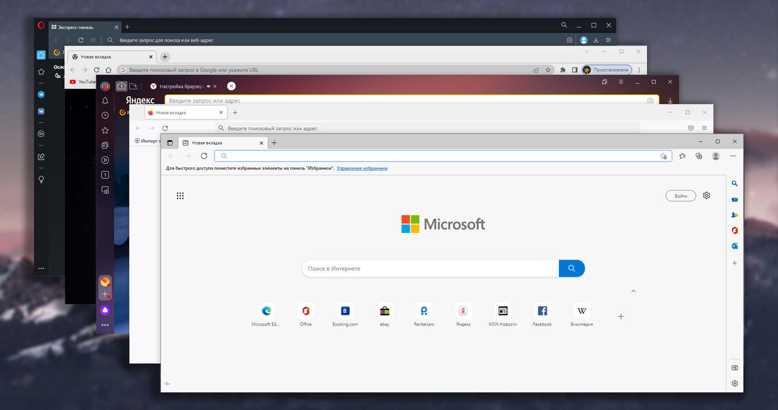778x410 pixels.
Task: Open new tab in Edge
Action: point(274,142)
